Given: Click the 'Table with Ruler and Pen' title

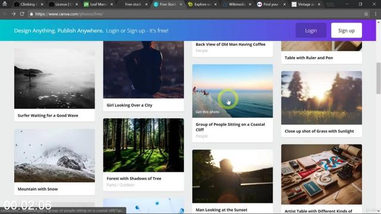Looking at the screenshot, I should [308, 58].
